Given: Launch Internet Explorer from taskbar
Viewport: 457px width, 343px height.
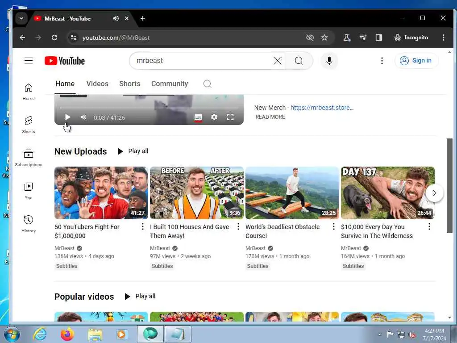Looking at the screenshot, I should click(40, 334).
